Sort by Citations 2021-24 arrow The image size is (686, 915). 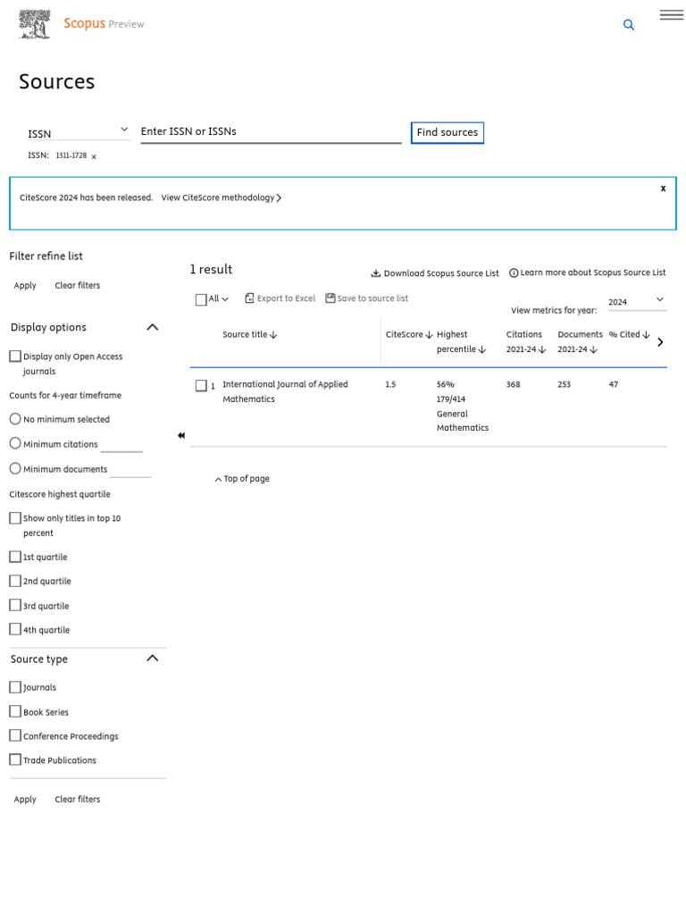pos(542,349)
